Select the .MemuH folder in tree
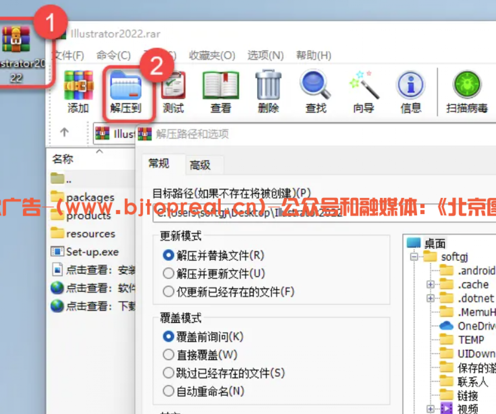This screenshot has height=414, width=496. [x=467, y=312]
